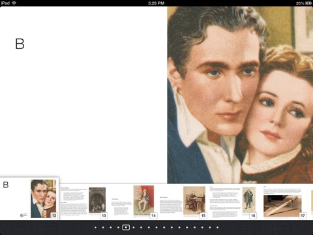Screen dimensions: 313x235
Task: Open the page 16 thumbnail
Action: [x=233, y=202]
